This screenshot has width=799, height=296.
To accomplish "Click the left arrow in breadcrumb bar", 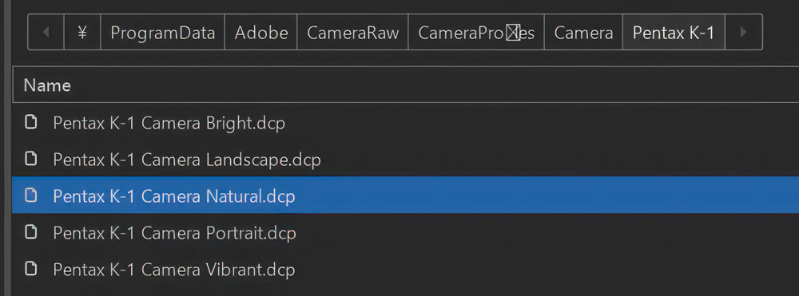I will point(46,32).
